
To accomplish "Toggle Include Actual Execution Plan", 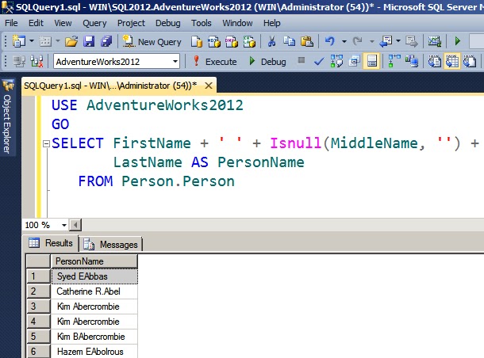I will 394,61.
